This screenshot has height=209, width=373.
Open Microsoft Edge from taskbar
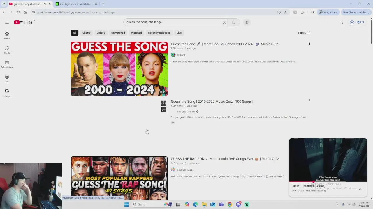pyautogui.click(x=196, y=204)
